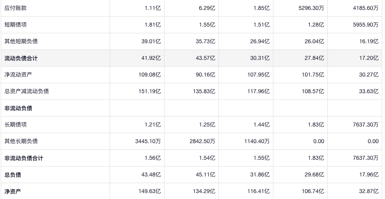The height and width of the screenshot is (199, 385).
Task: Click the 41.92亿 current liabilities total cell
Action: 151,58
